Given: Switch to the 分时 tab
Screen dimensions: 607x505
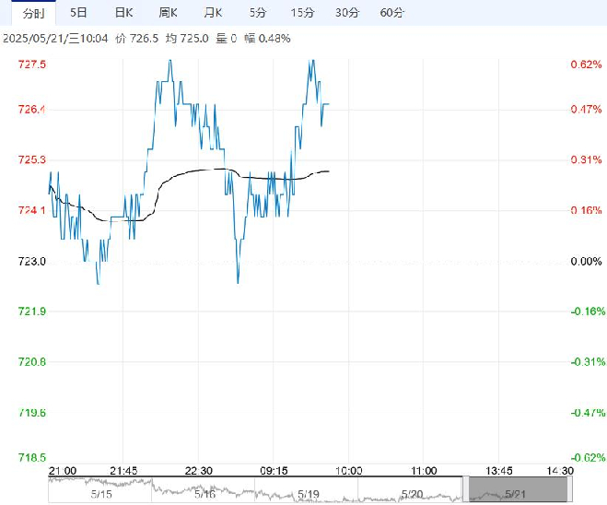Looking at the screenshot, I should tap(34, 13).
